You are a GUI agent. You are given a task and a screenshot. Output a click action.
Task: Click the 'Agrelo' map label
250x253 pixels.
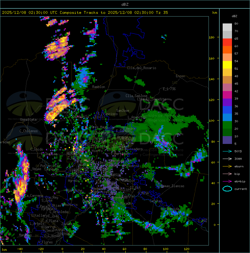tap(73, 181)
